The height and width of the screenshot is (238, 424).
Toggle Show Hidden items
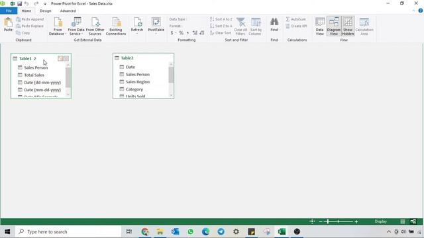348,26
